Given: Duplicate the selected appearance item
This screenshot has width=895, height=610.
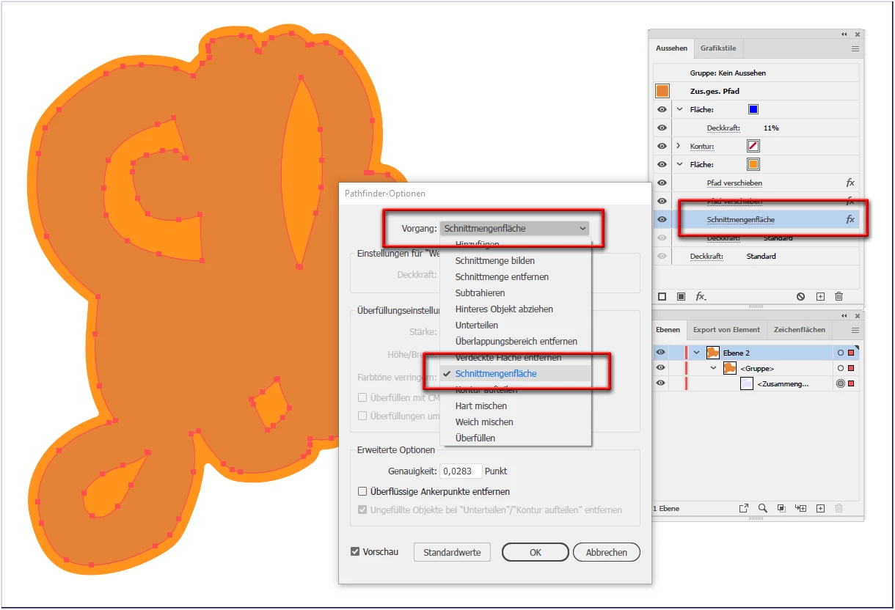Looking at the screenshot, I should coord(820,296).
